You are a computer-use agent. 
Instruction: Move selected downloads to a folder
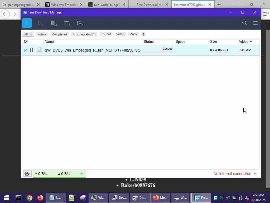[80, 23]
